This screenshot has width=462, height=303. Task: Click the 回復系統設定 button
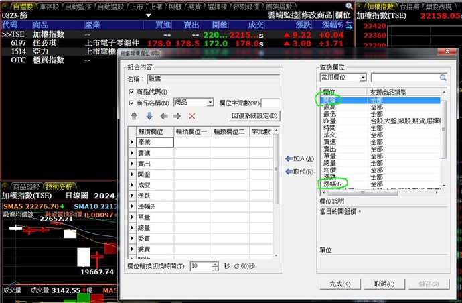point(255,116)
